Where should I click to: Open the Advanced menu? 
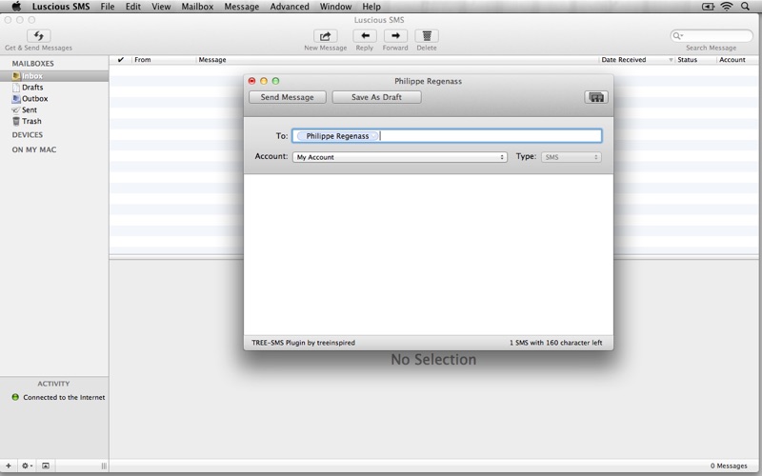point(290,7)
